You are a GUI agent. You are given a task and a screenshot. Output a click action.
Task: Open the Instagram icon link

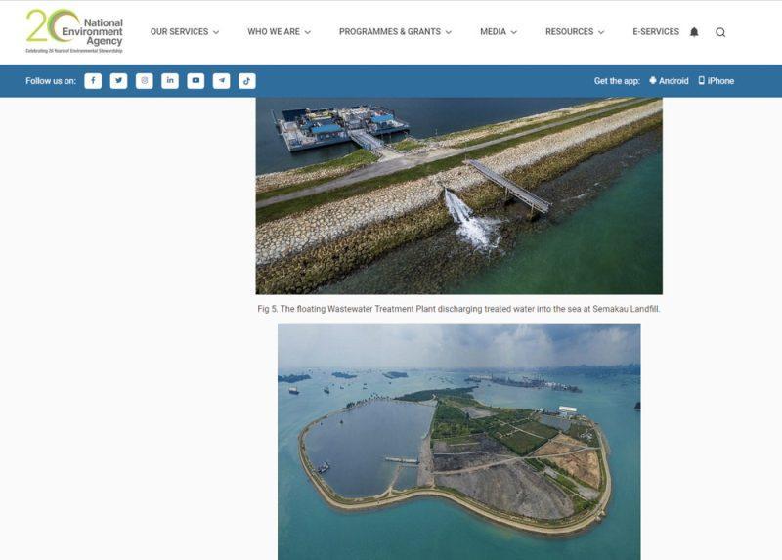tap(145, 81)
